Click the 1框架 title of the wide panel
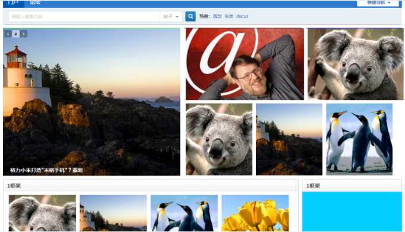 click(14, 185)
